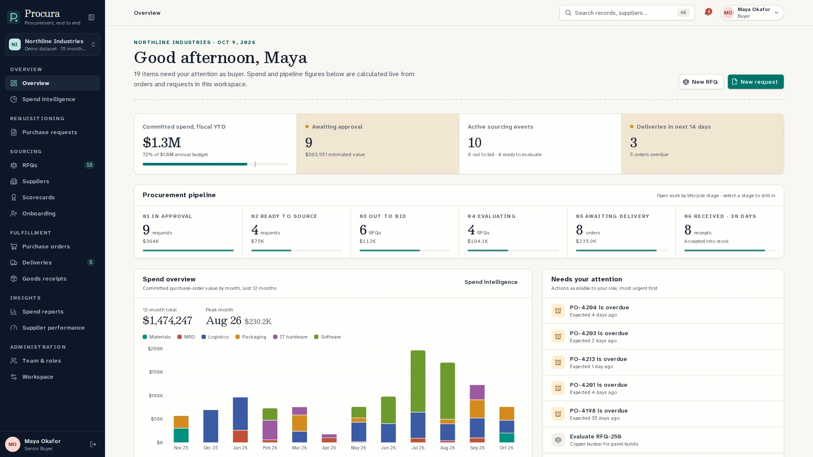
Task: Go to RFQs in the sidebar
Action: (53, 165)
